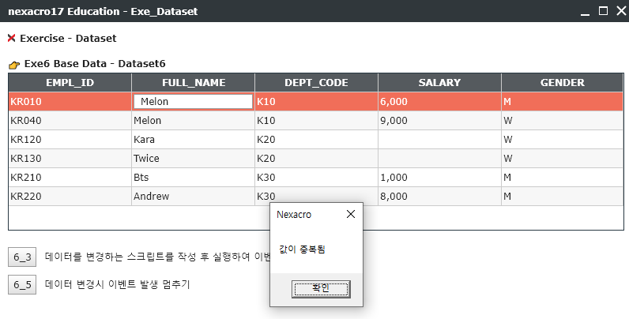Click the Twice name cell
This screenshot has width=629, height=319.
point(194,158)
